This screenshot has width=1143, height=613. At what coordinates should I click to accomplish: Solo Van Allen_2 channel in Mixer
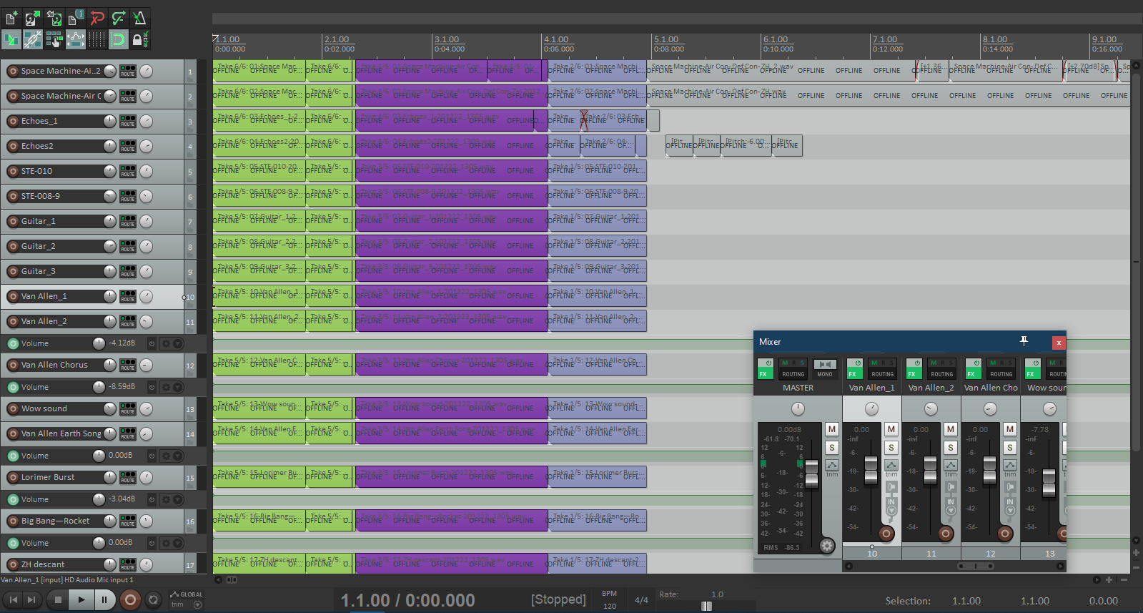951,448
